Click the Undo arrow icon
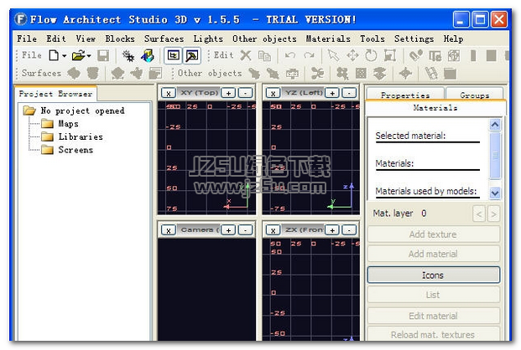 [x=290, y=55]
